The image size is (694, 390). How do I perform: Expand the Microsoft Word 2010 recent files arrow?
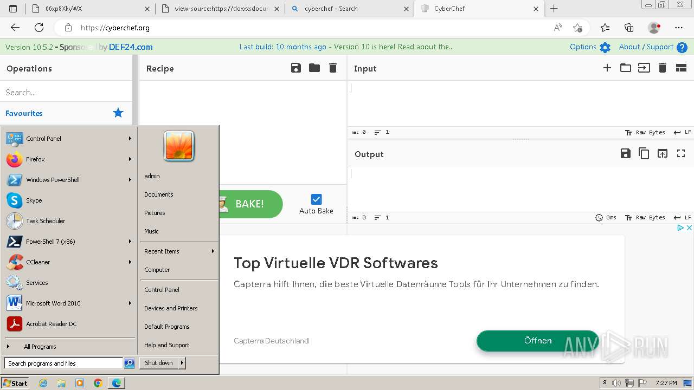(x=130, y=303)
